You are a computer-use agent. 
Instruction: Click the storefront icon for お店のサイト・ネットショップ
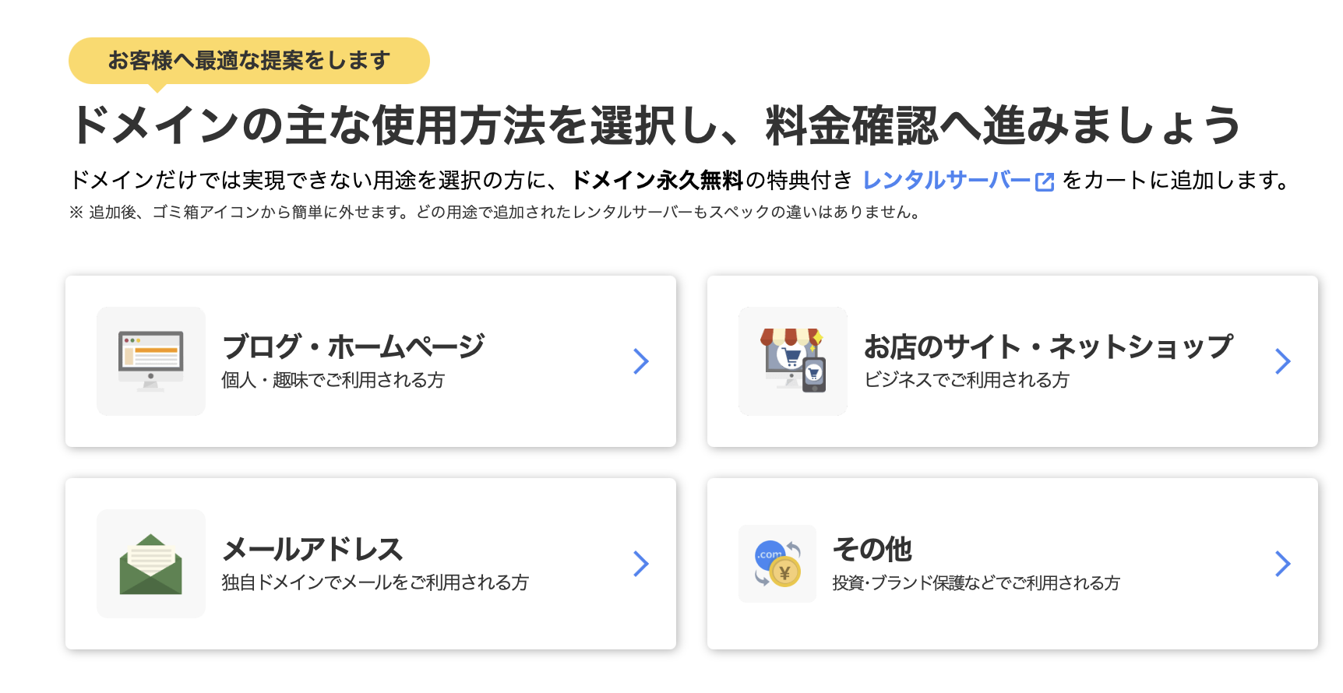coord(792,360)
